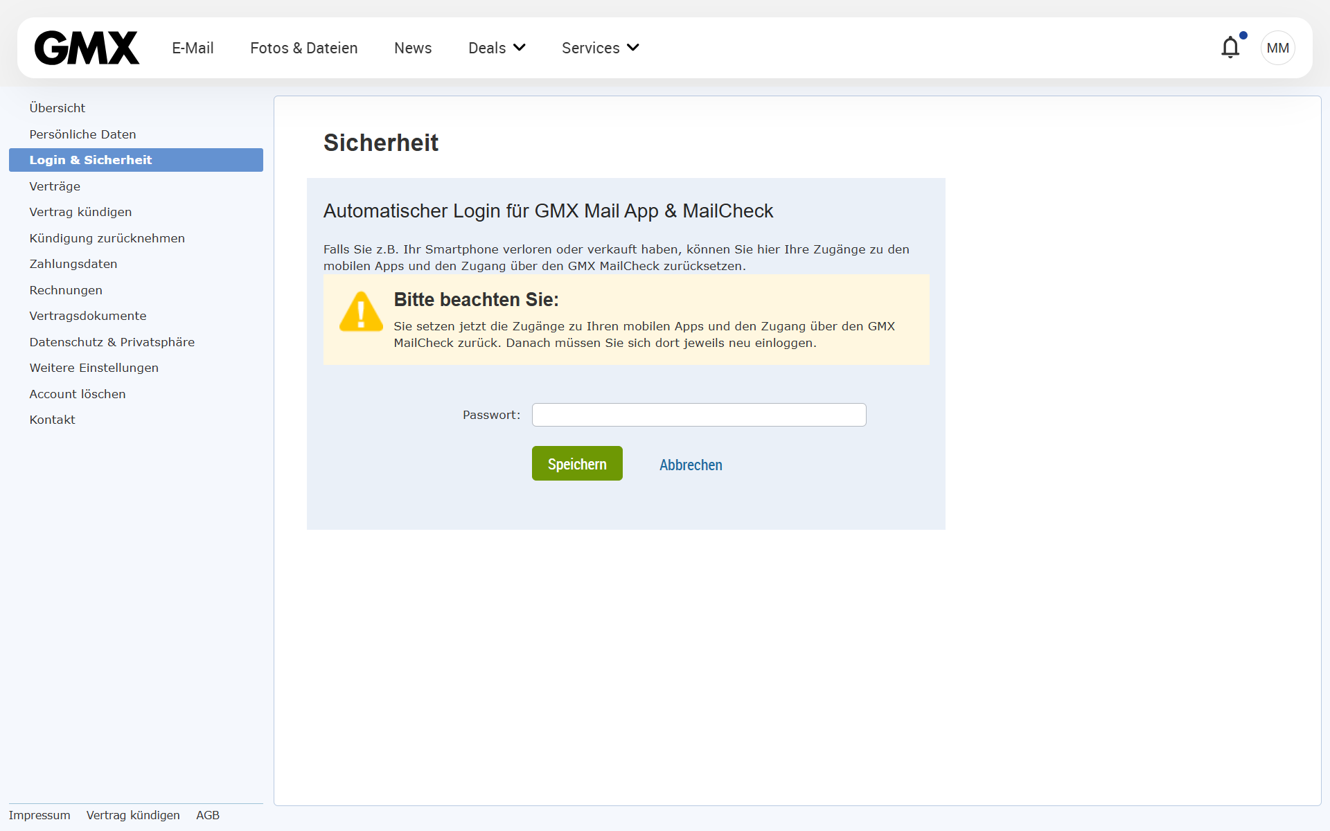Open the E-Mail section
Screen dimensions: 1330x831
(x=193, y=48)
